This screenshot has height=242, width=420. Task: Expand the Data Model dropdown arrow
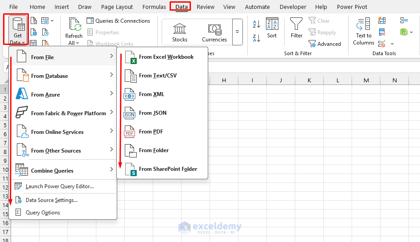coord(412,32)
